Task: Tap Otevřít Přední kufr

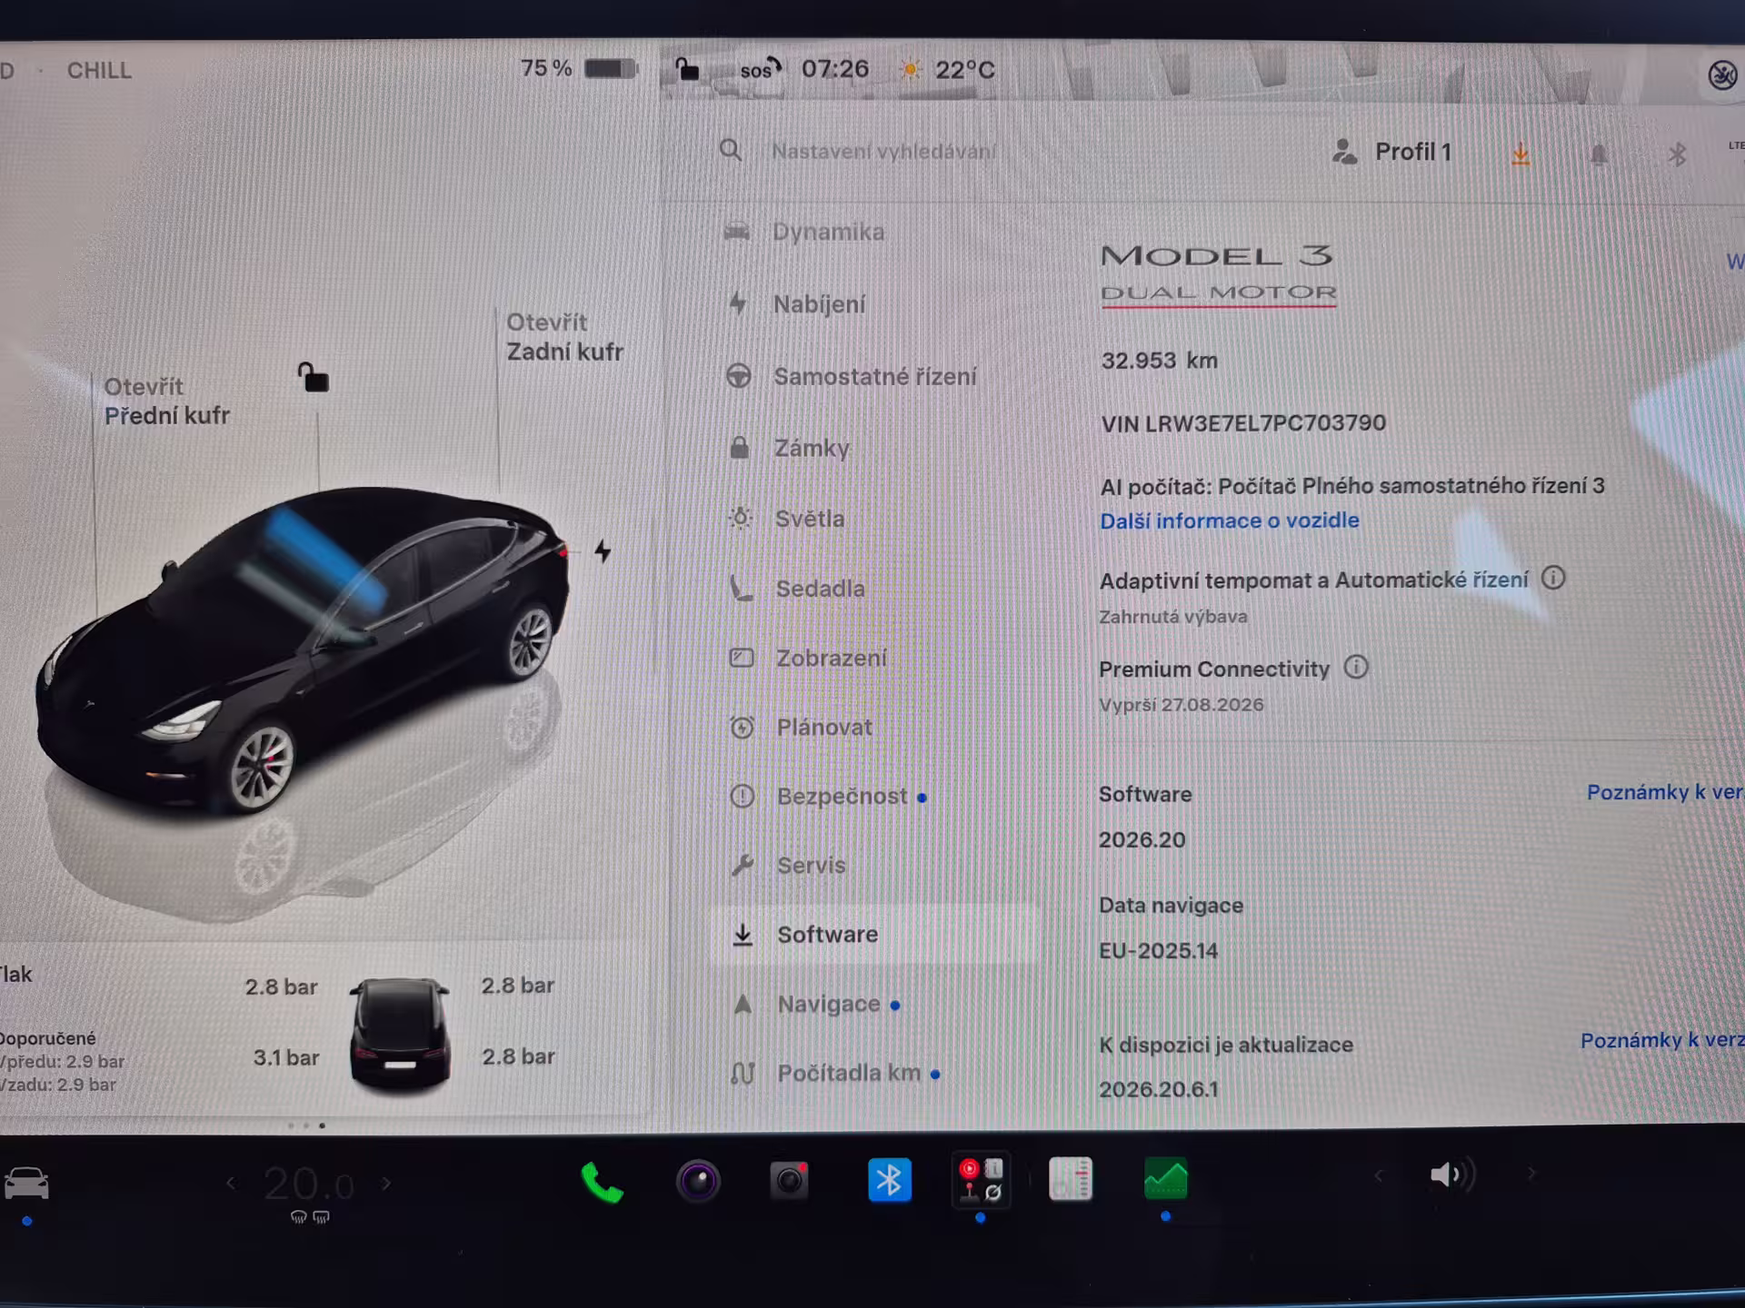Action: pos(166,401)
